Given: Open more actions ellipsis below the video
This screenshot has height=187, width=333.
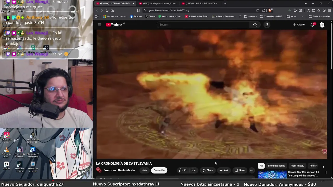Looking at the screenshot, I should [252, 170].
